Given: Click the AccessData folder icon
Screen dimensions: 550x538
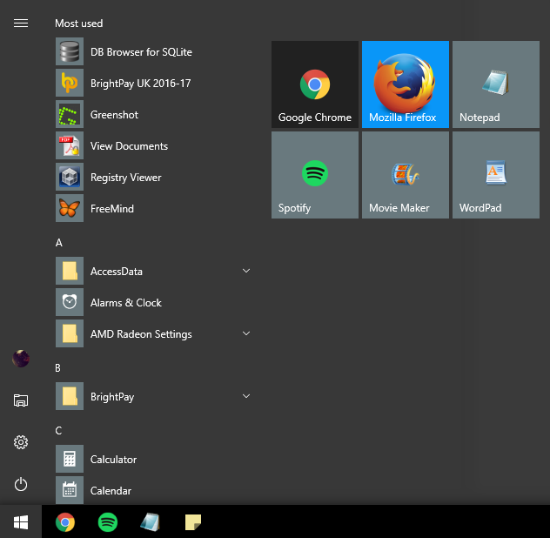Looking at the screenshot, I should point(70,271).
